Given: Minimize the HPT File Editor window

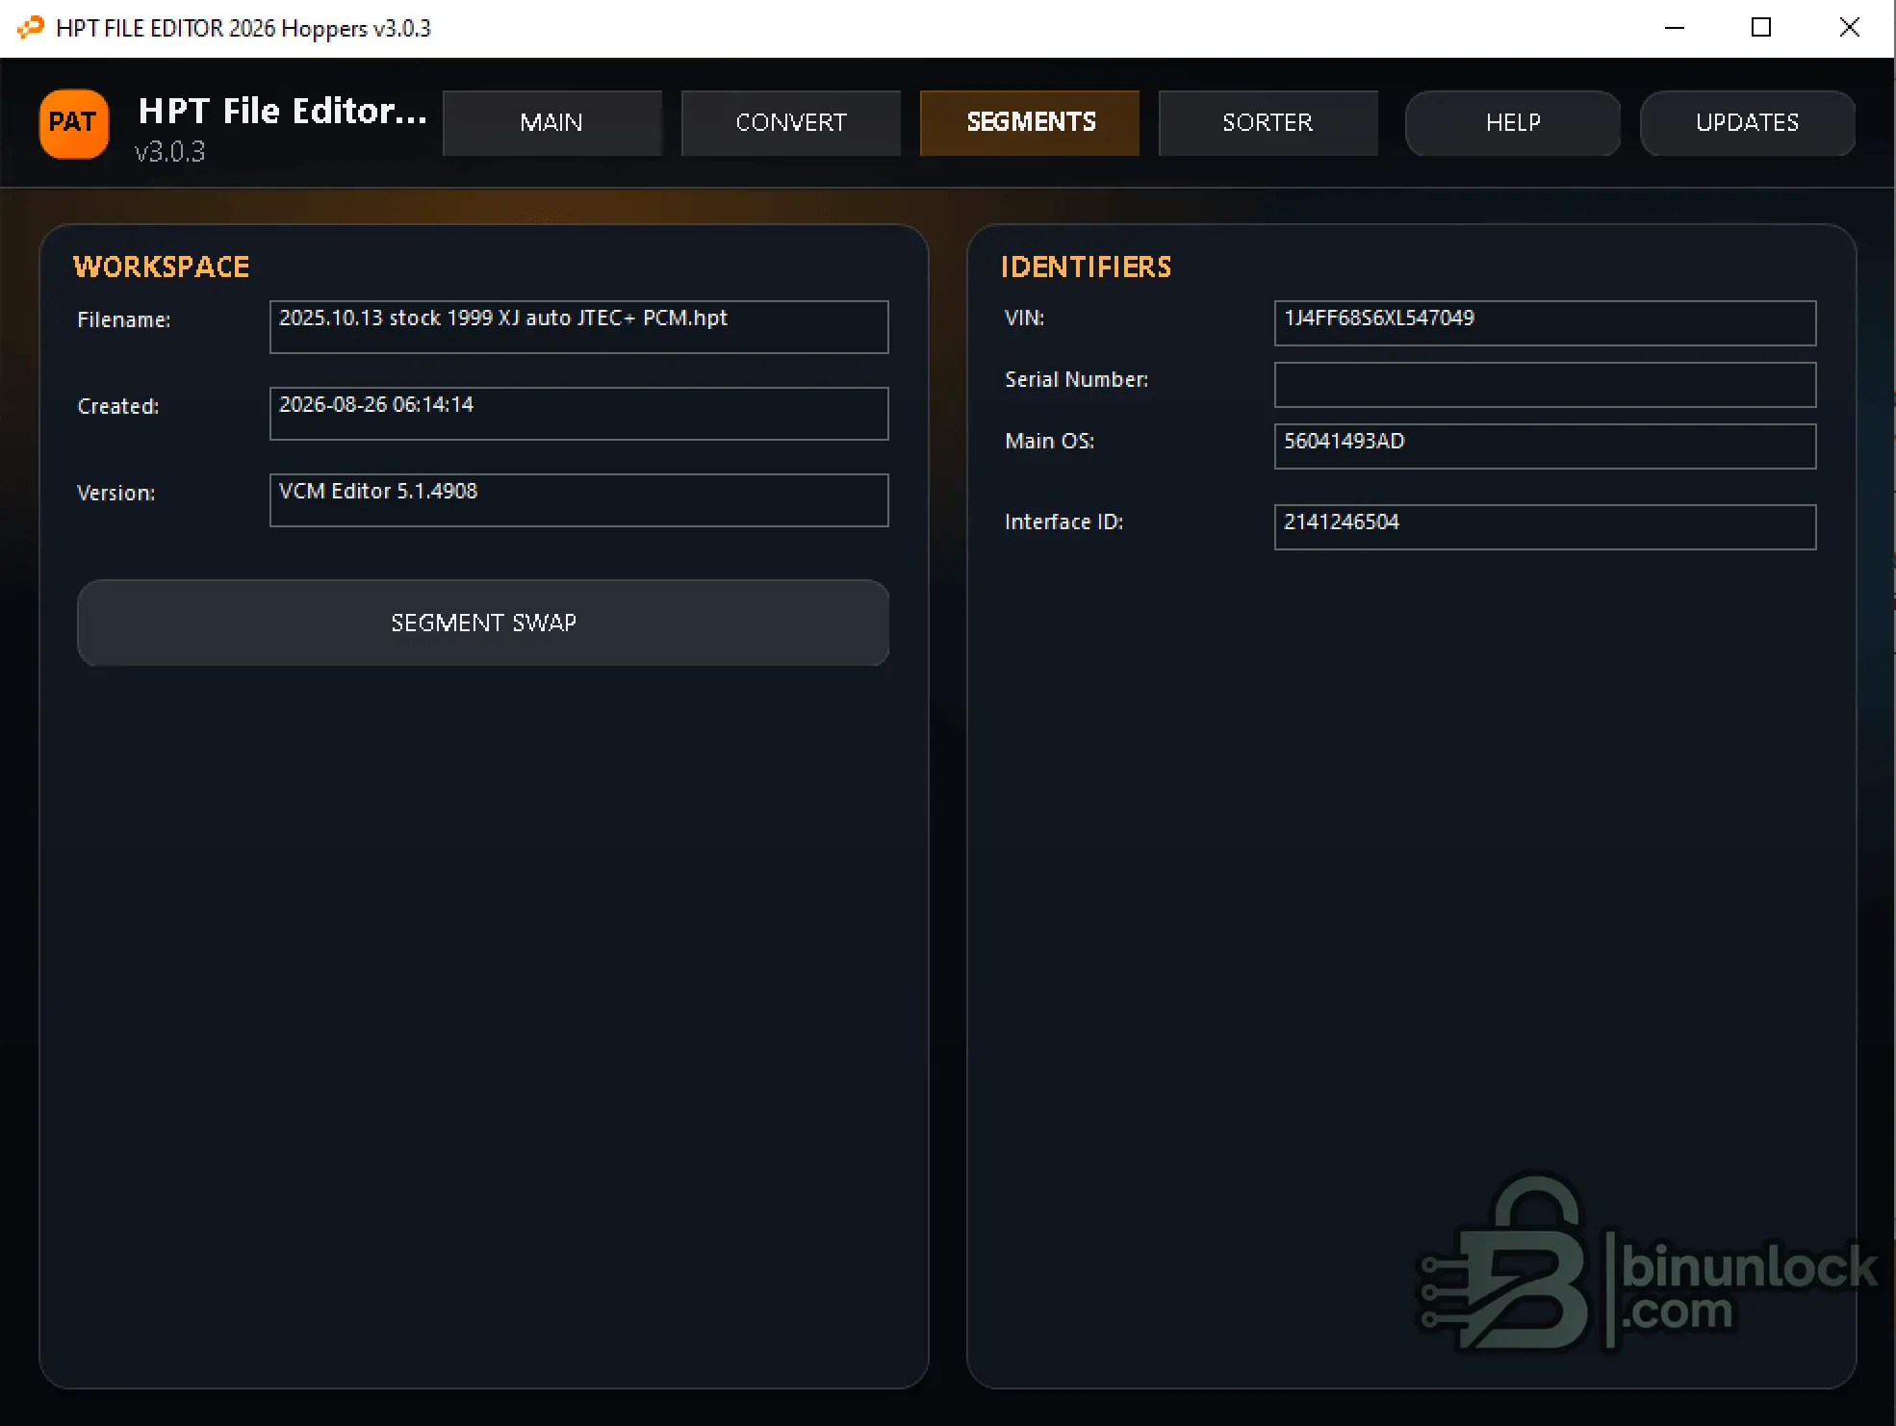Looking at the screenshot, I should coord(1675,28).
